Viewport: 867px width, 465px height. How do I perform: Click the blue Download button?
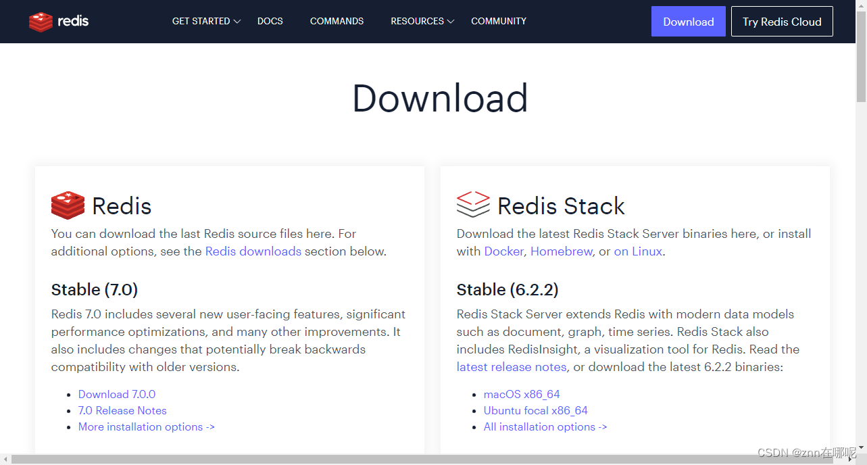[688, 21]
